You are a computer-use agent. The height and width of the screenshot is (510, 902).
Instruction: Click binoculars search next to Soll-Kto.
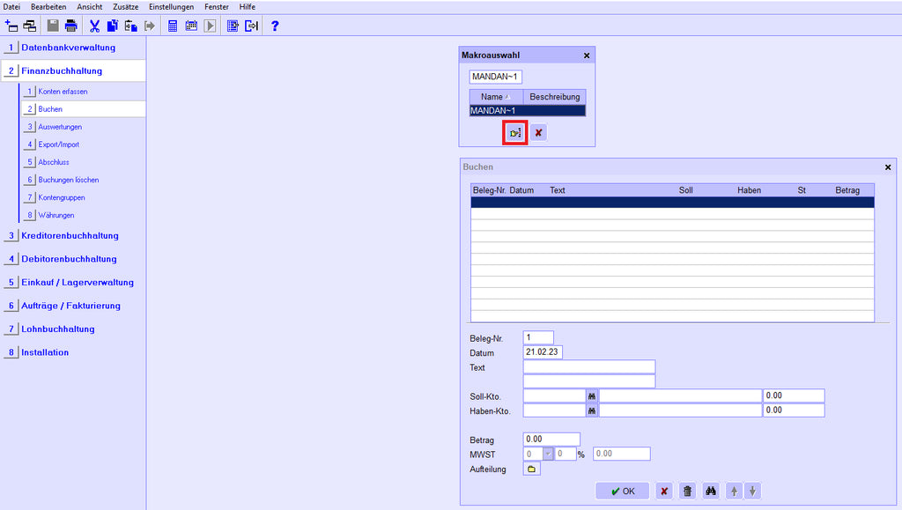click(x=592, y=396)
